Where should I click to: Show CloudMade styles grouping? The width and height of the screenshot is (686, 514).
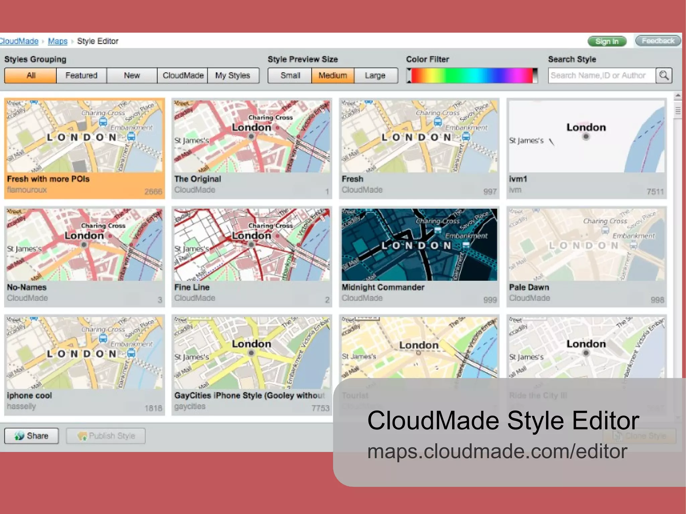183,75
